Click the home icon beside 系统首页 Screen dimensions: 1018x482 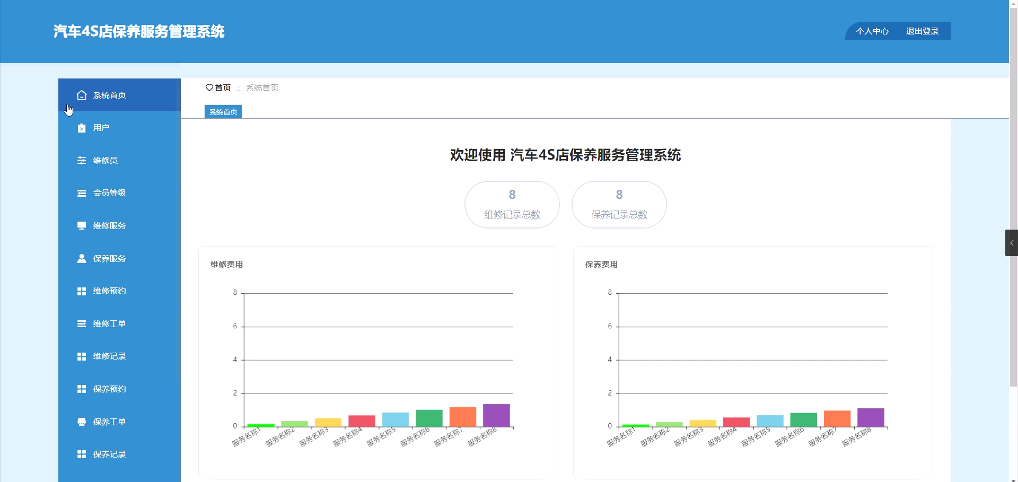[82, 95]
